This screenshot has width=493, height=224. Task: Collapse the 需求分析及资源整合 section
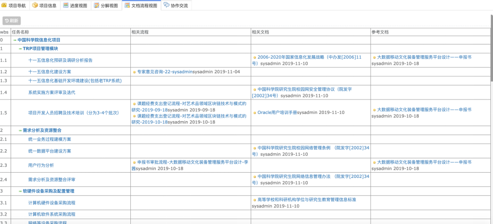pyautogui.click(x=20, y=130)
